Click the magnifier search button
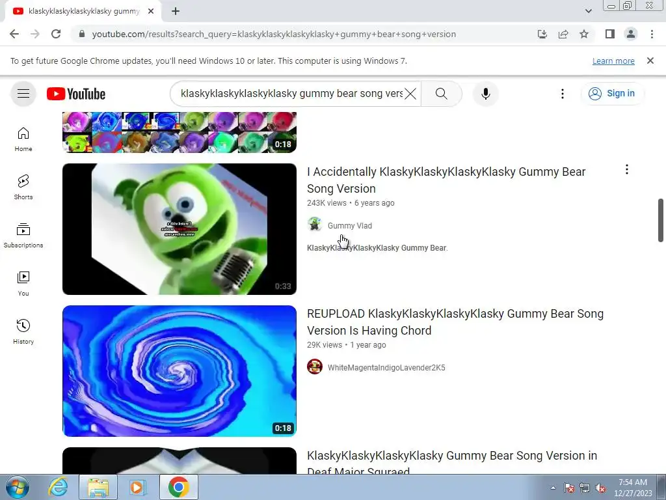The image size is (666, 500). tap(442, 94)
